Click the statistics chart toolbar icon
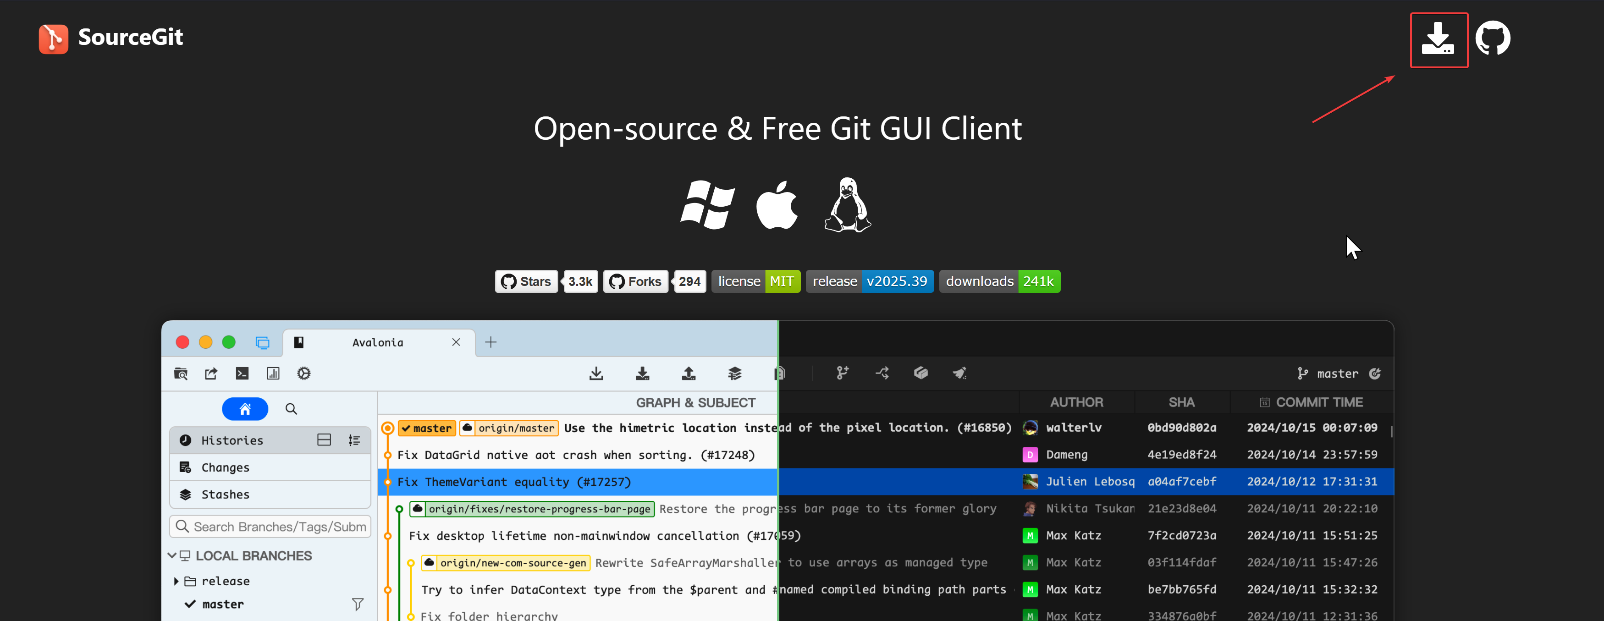Image resolution: width=1604 pixels, height=621 pixels. click(x=273, y=374)
